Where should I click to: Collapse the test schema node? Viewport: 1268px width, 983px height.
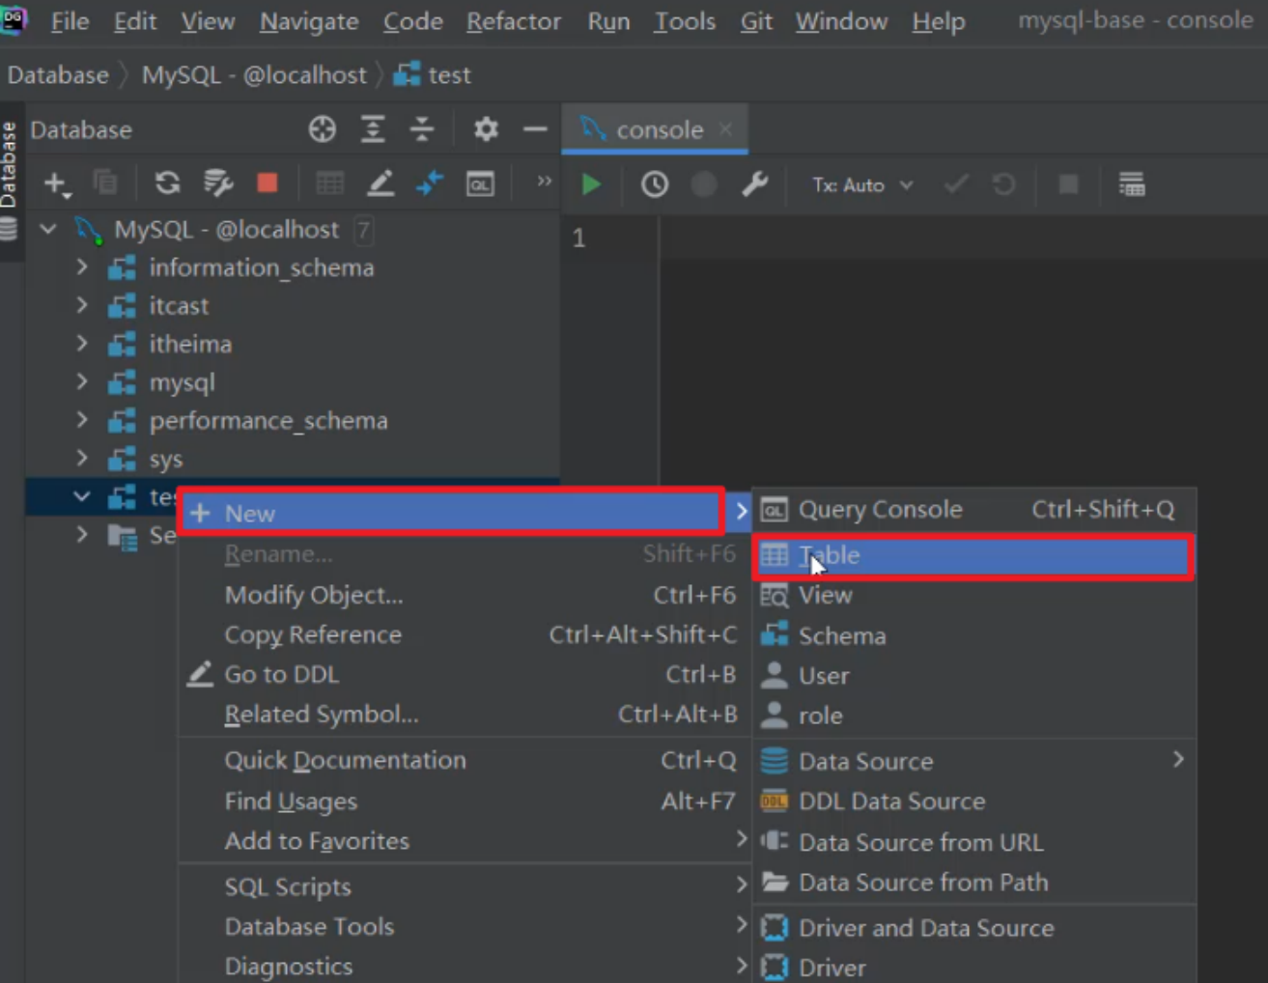(82, 496)
